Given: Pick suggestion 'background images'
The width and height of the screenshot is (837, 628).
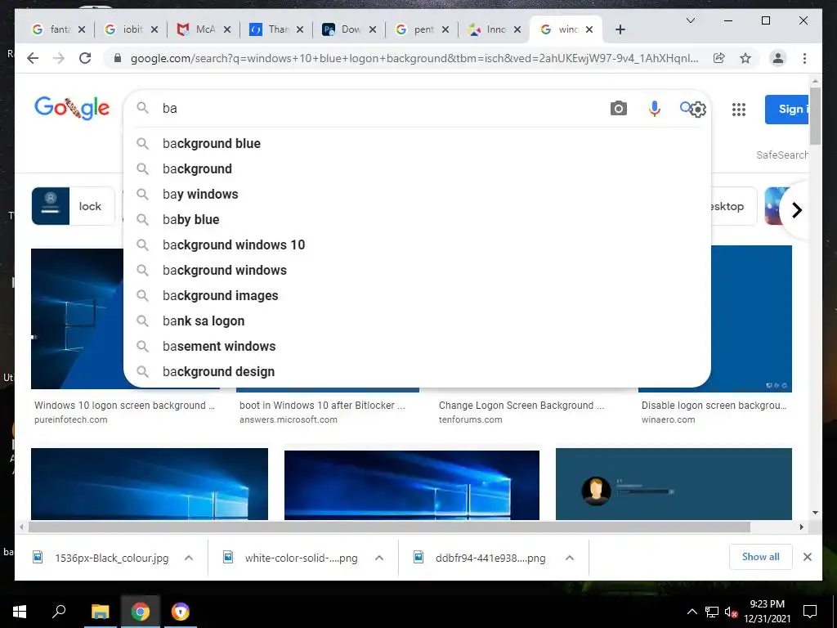Looking at the screenshot, I should point(417,295).
